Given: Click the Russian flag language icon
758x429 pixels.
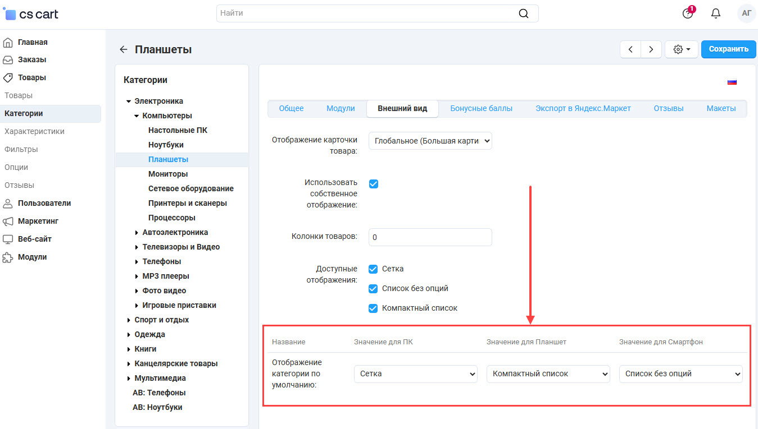Looking at the screenshot, I should pyautogui.click(x=732, y=82).
